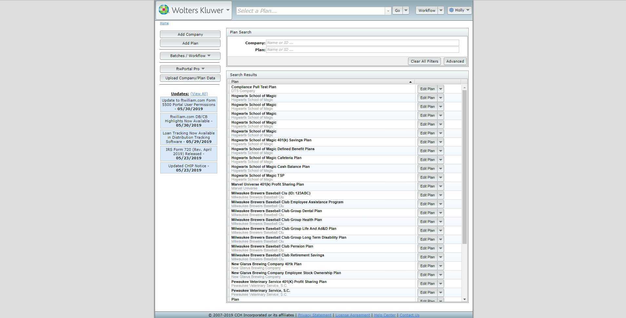Click the Plan column sort arrow
This screenshot has height=318, width=626.
pyautogui.click(x=410, y=82)
